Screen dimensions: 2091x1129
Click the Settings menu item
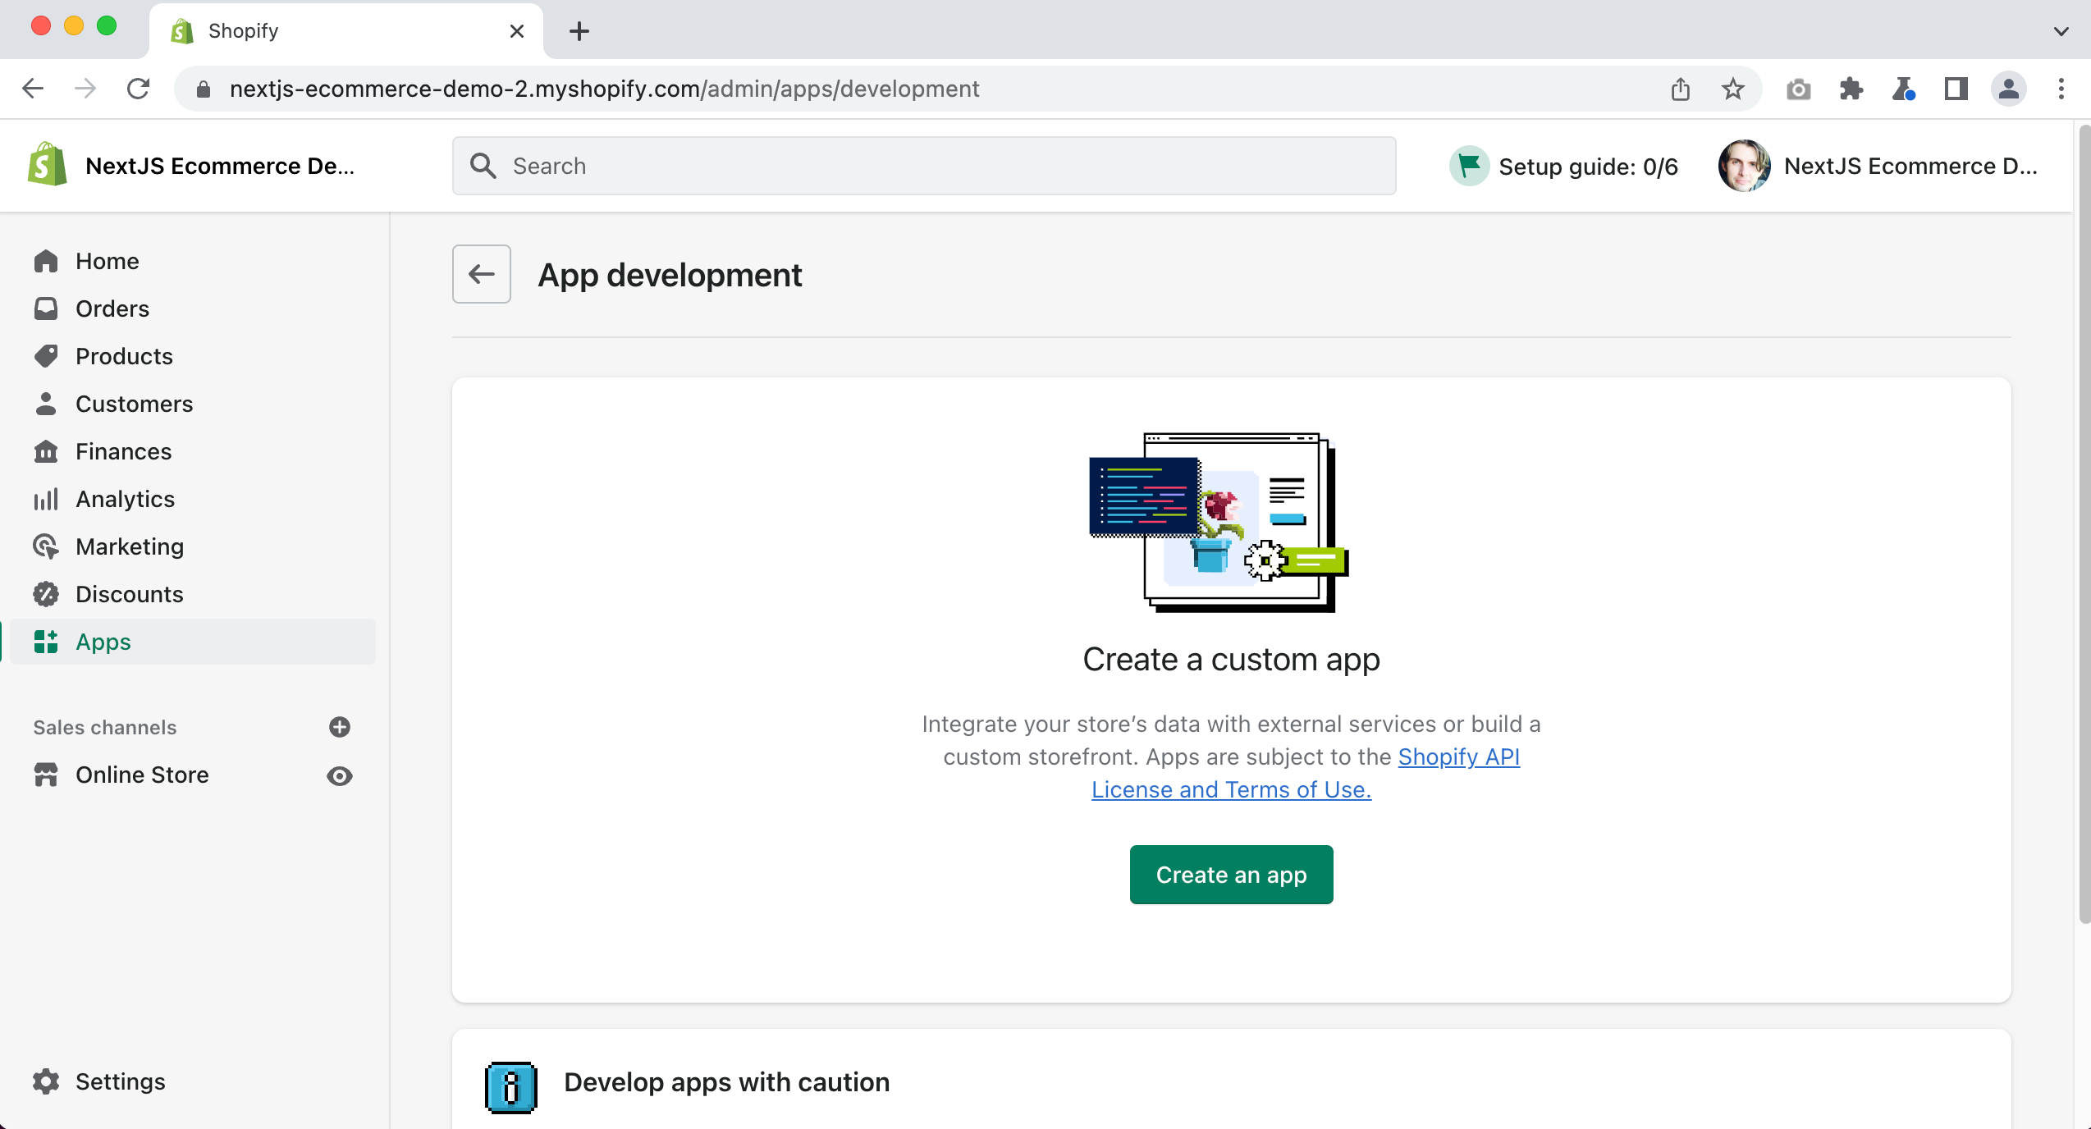tap(121, 1081)
